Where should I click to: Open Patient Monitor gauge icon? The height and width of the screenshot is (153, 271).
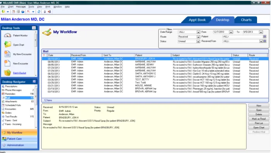[x=7, y=36]
